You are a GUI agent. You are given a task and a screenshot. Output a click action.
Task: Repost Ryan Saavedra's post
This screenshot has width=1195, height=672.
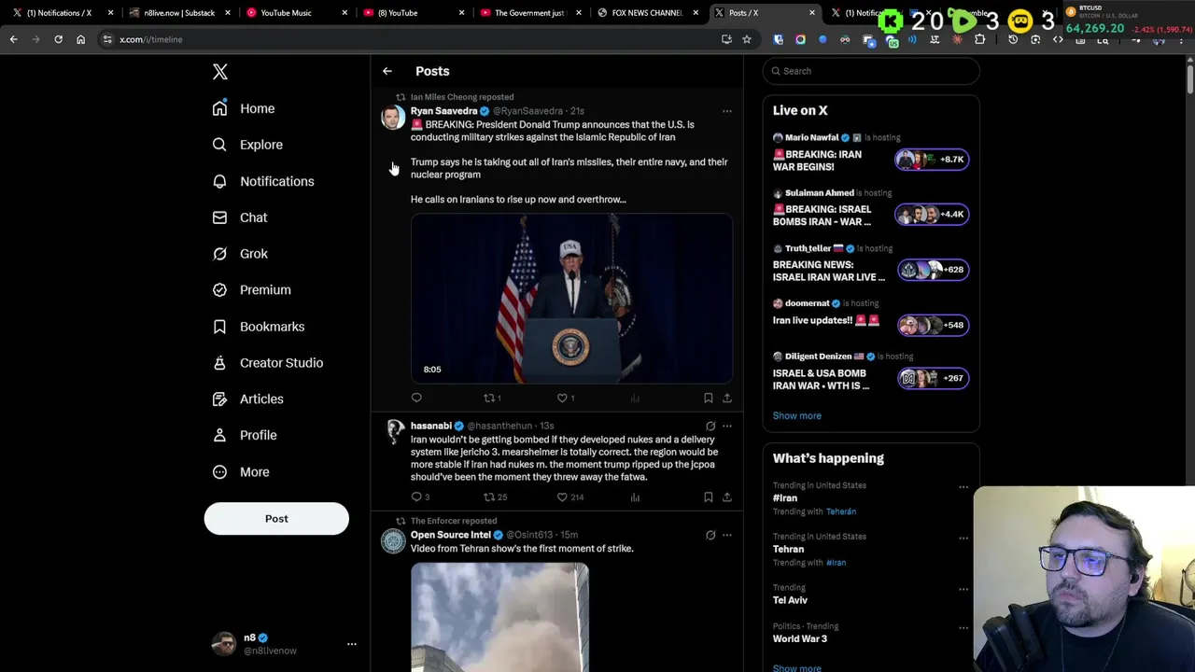pyautogui.click(x=492, y=398)
